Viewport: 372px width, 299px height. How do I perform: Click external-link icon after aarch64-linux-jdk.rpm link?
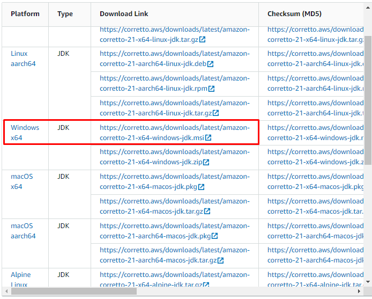click(x=211, y=89)
